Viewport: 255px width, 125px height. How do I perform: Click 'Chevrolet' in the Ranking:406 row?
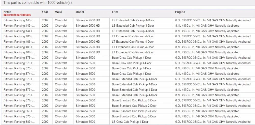tap(61, 42)
